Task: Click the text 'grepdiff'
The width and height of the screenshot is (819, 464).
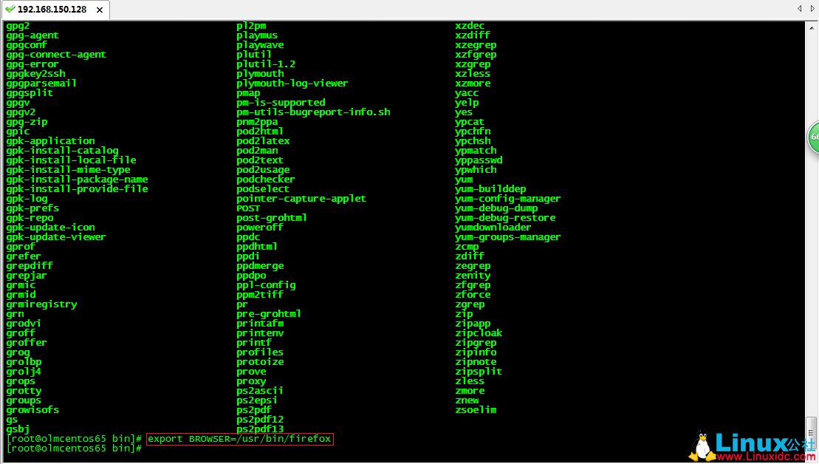Action: (x=30, y=265)
